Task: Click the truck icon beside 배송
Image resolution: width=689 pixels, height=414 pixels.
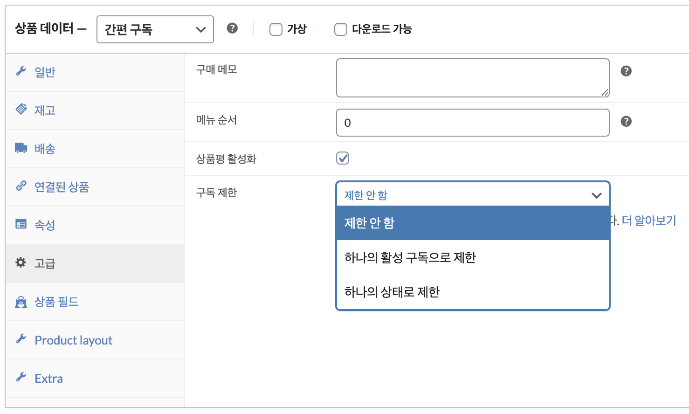Action: pos(21,148)
